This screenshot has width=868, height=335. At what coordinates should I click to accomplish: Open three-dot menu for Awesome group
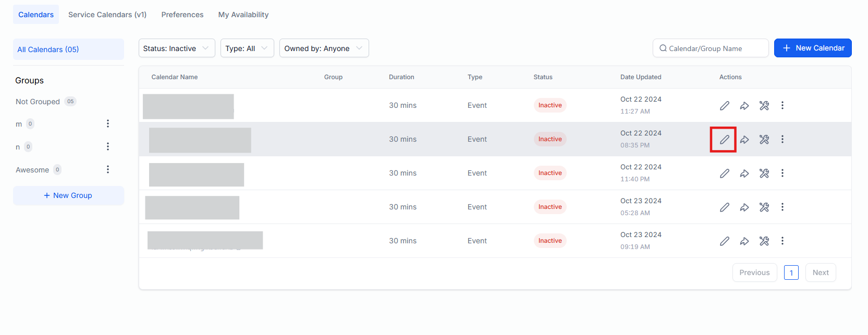pos(108,170)
